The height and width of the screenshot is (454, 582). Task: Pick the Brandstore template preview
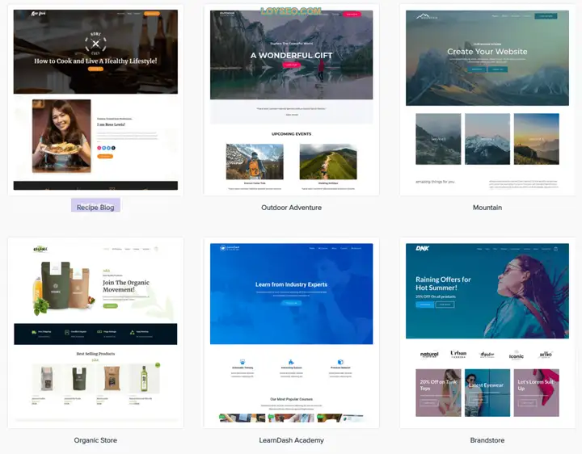click(487, 333)
